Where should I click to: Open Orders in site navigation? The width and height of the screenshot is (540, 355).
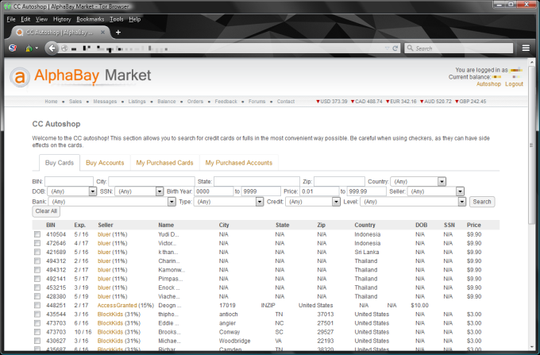(195, 102)
